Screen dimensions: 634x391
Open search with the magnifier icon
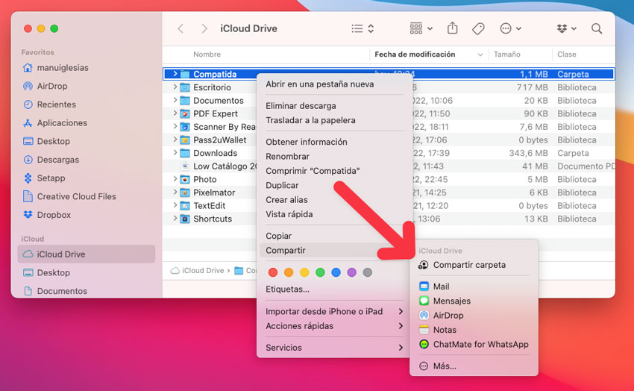597,28
